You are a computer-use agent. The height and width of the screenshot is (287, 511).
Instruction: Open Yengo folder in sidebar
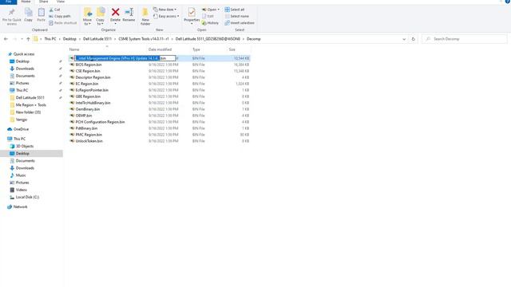click(22, 120)
